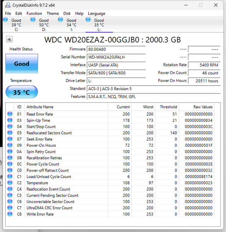Click status orb for Reallocated Sectors Count
Screen dimensions: 226x232
pyautogui.click(x=10, y=133)
